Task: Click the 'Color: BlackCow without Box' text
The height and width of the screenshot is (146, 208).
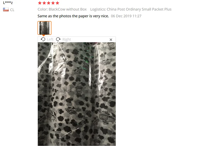Action: (62, 9)
